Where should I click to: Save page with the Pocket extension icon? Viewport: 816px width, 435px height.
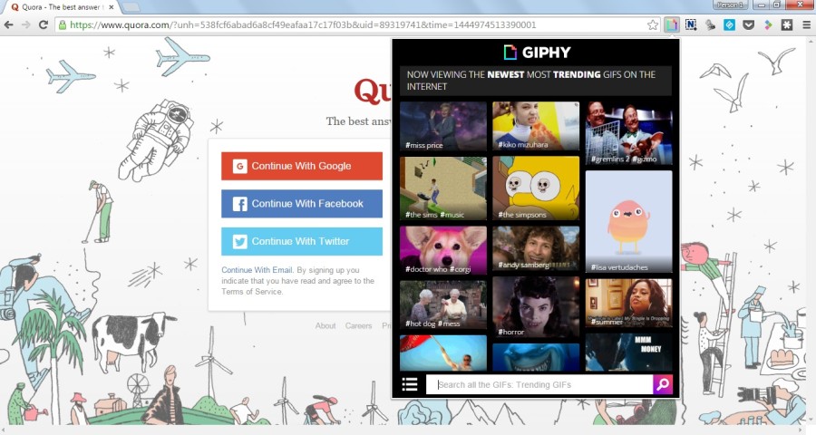point(748,24)
